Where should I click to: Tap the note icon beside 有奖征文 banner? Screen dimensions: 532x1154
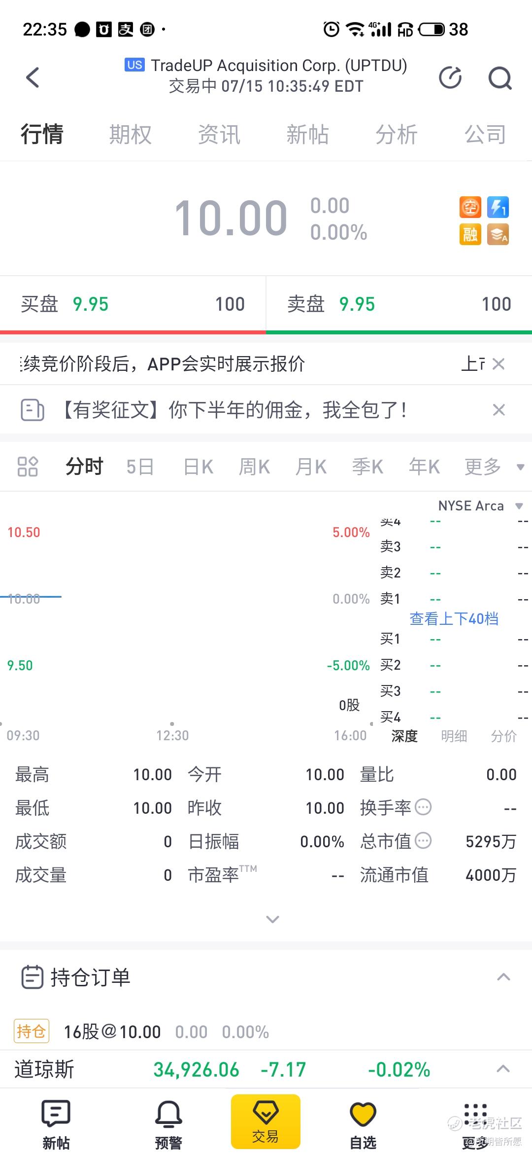click(x=33, y=410)
